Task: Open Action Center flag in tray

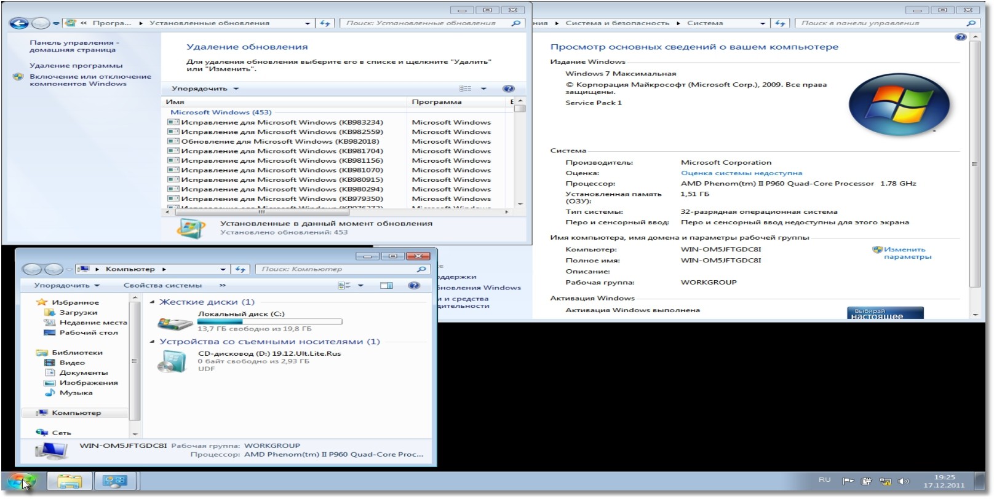Action: 848,481
